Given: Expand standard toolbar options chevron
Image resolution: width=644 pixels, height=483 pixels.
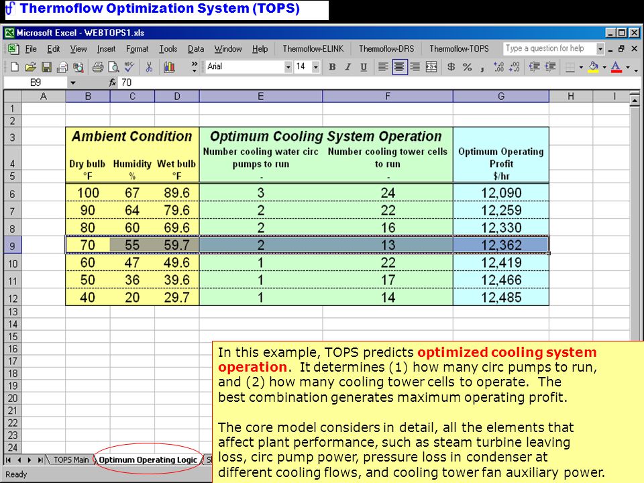Looking at the screenshot, I should pyautogui.click(x=195, y=67).
